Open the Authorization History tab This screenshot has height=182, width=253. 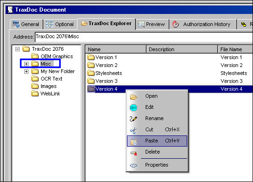coord(203,24)
